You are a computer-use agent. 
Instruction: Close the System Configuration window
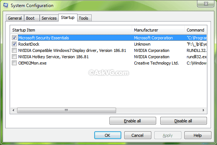click(x=206, y=4)
